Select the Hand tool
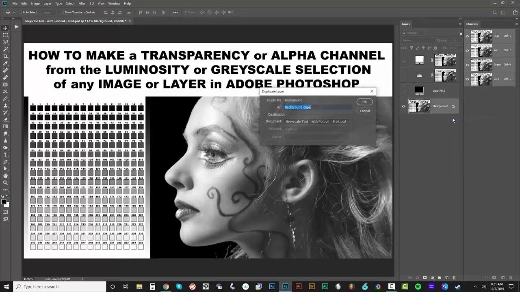 6,176
